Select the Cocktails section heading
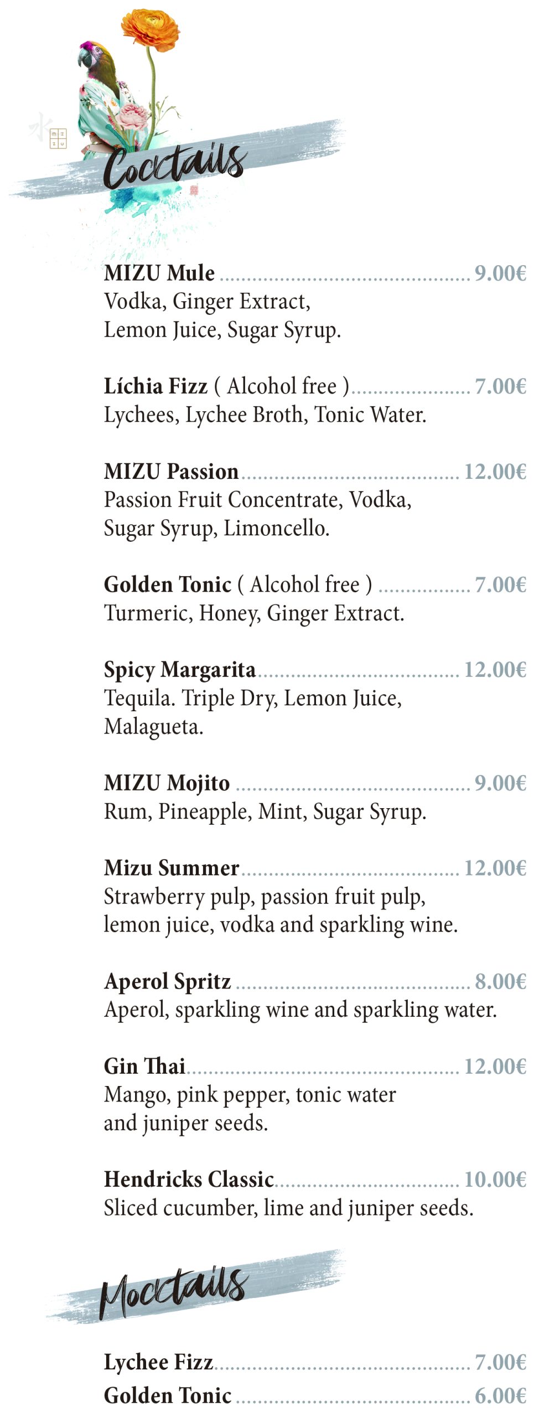The width and height of the screenshot is (539, 1417). (x=174, y=164)
